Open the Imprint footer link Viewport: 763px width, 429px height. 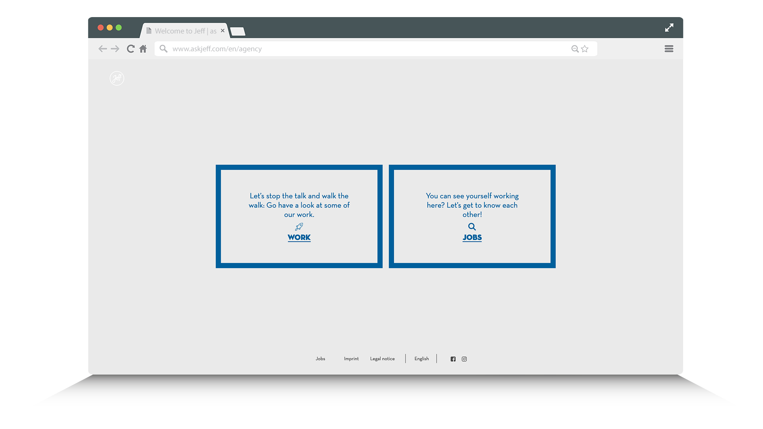(351, 359)
